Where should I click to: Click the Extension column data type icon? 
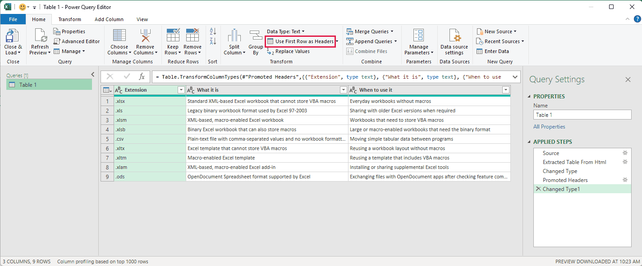(119, 90)
